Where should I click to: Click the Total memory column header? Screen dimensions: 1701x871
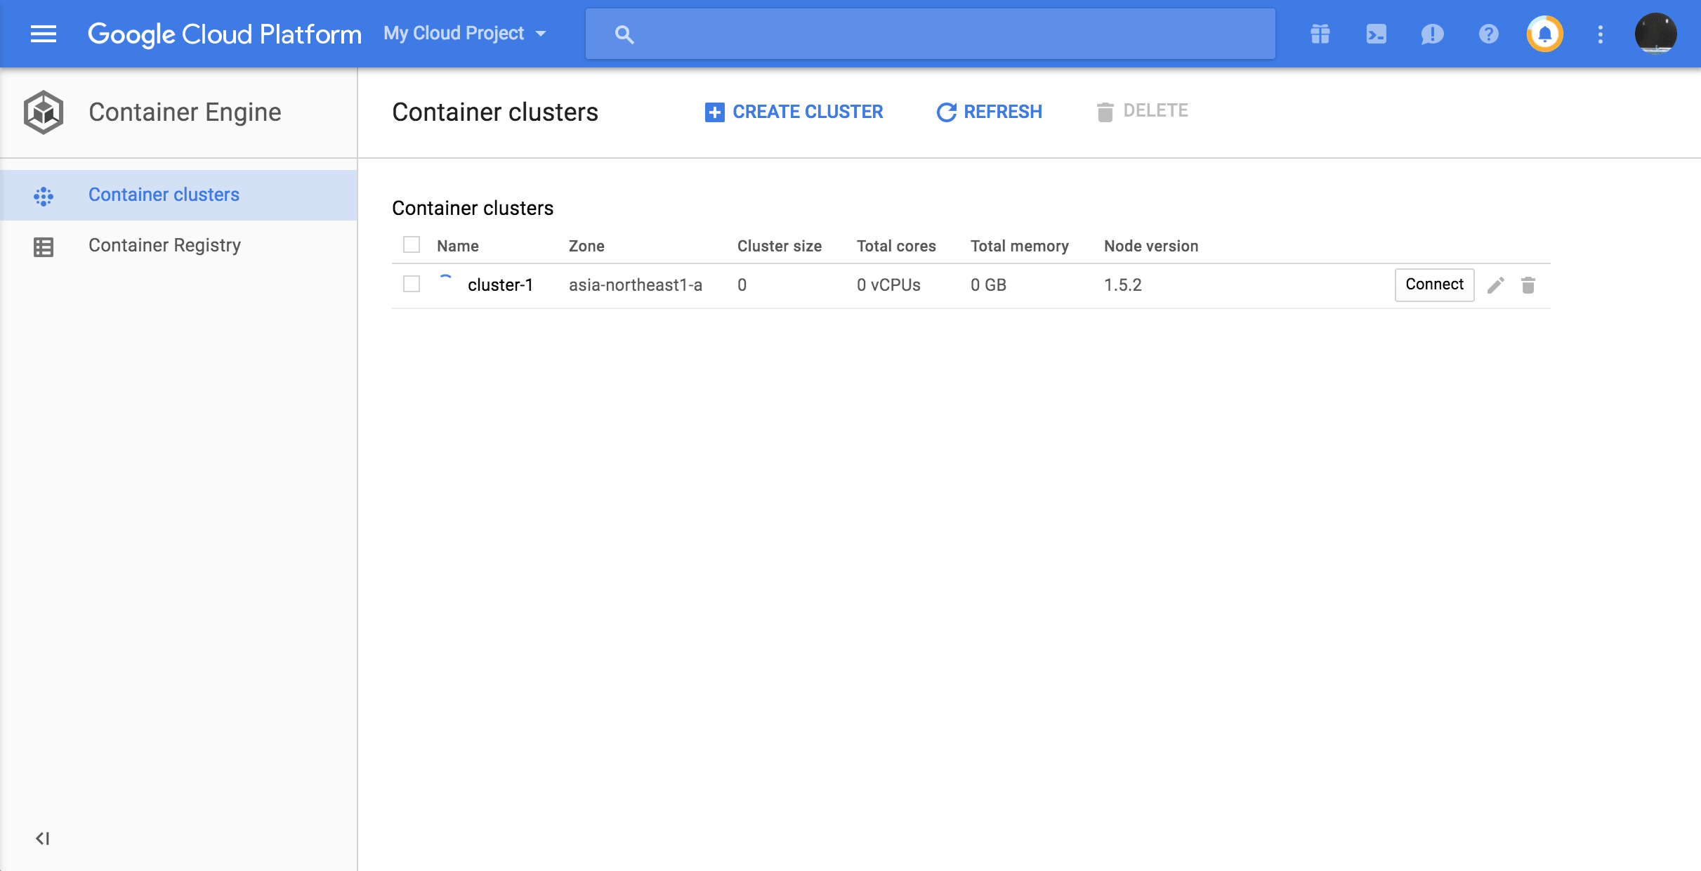pyautogui.click(x=1020, y=246)
